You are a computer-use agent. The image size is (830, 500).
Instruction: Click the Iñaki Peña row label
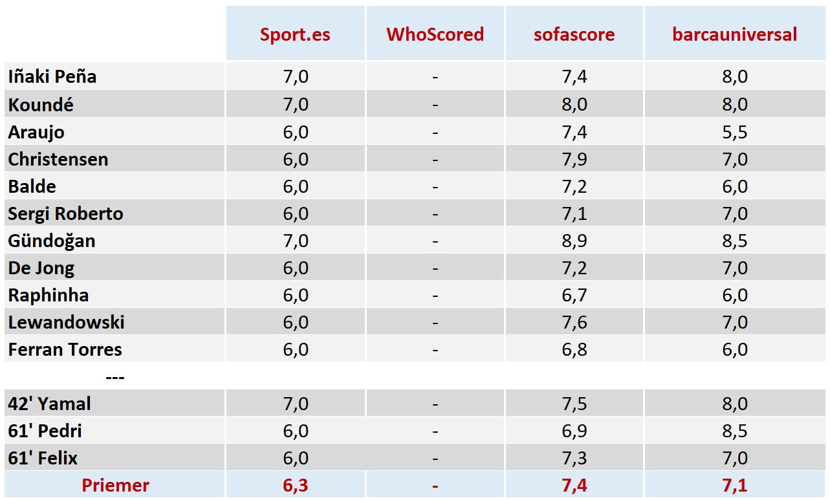pos(52,76)
